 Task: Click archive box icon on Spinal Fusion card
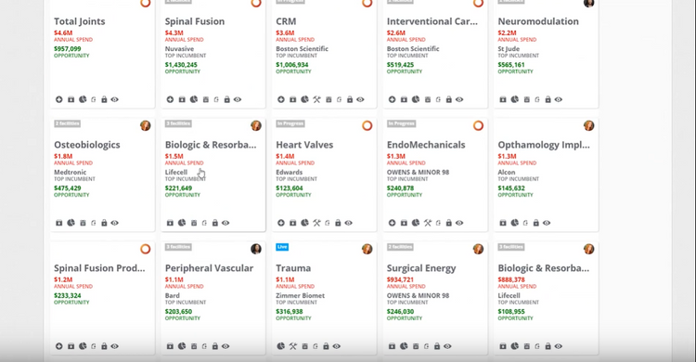182,99
